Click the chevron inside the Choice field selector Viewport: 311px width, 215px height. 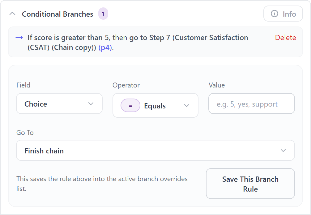coord(91,104)
